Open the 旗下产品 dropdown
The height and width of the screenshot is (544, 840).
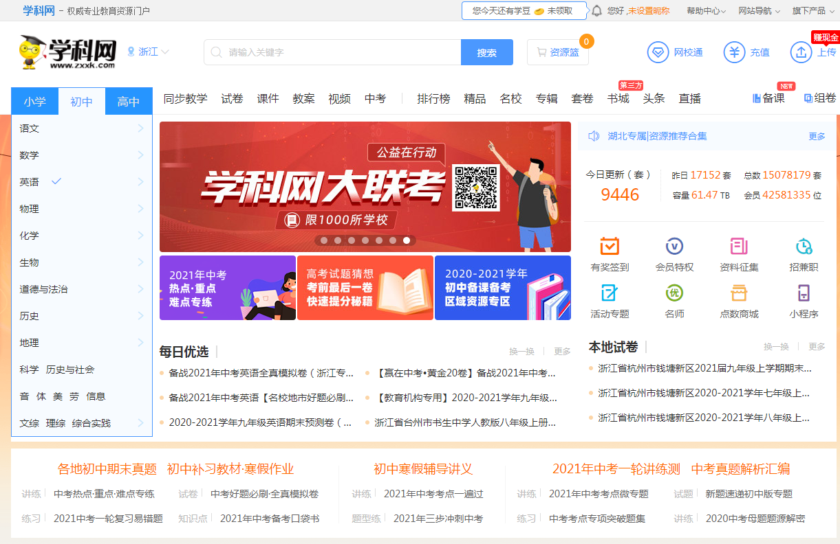point(813,11)
